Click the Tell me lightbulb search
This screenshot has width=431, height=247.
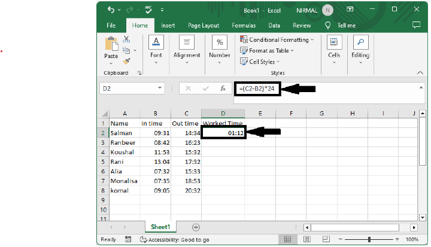tap(327, 26)
